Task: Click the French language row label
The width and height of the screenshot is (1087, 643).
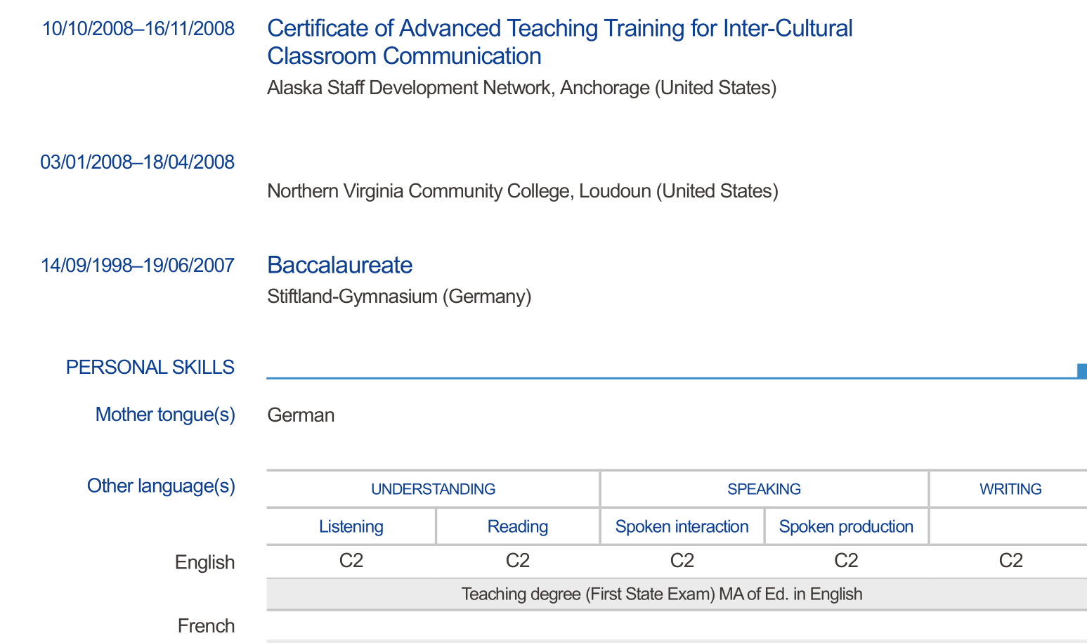Action: [206, 626]
